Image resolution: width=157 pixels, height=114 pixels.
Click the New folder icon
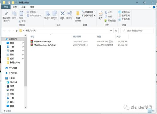click(x=78, y=14)
